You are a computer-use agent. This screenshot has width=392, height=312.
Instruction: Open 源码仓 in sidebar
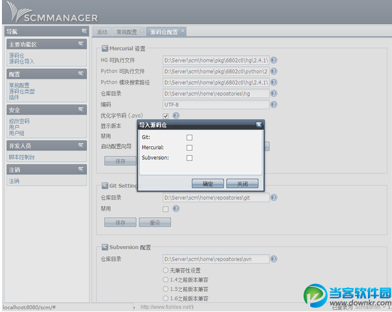(16, 55)
